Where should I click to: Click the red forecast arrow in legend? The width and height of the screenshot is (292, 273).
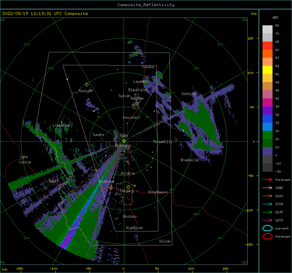267,180
